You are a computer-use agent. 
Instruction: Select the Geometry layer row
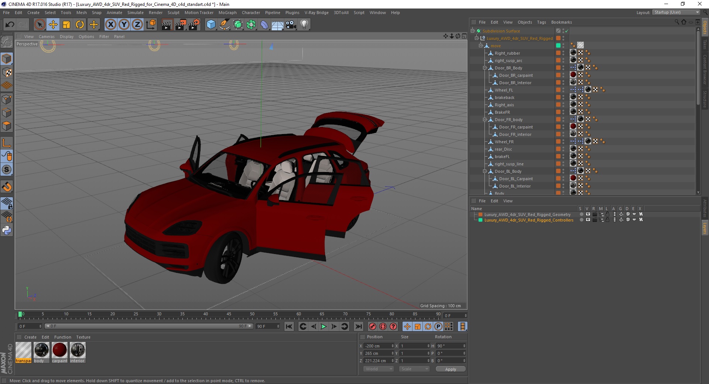click(x=527, y=215)
